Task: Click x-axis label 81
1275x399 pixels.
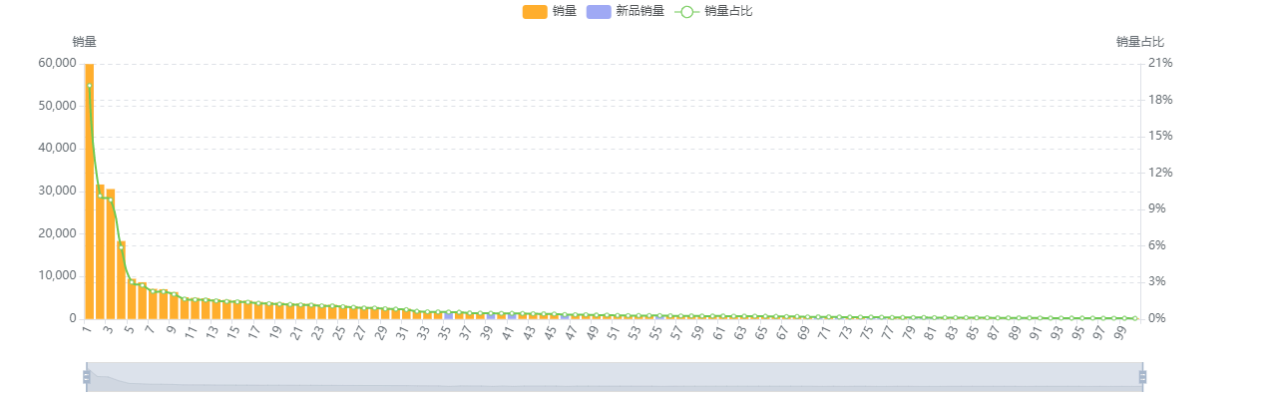Action: coord(930,332)
